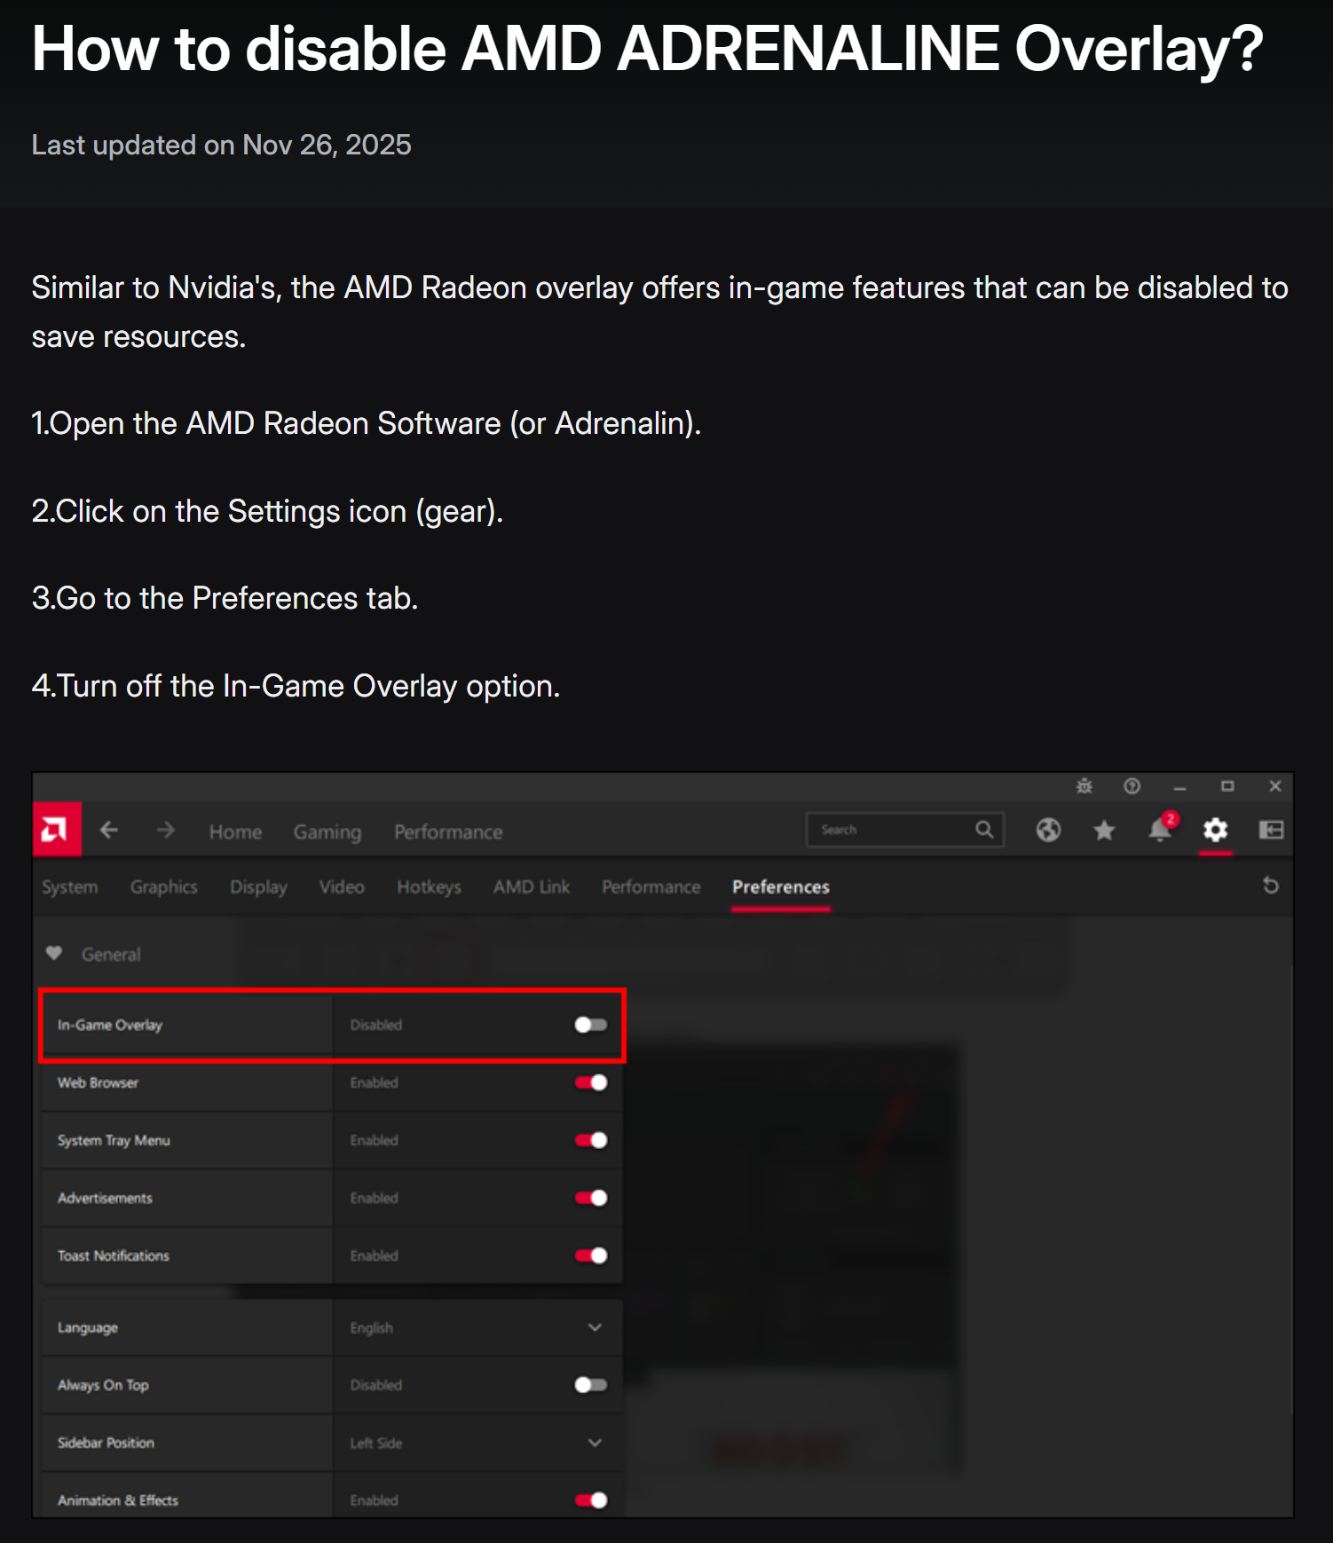Image resolution: width=1333 pixels, height=1543 pixels.
Task: Disable the Advertisements switch
Action: click(591, 1198)
